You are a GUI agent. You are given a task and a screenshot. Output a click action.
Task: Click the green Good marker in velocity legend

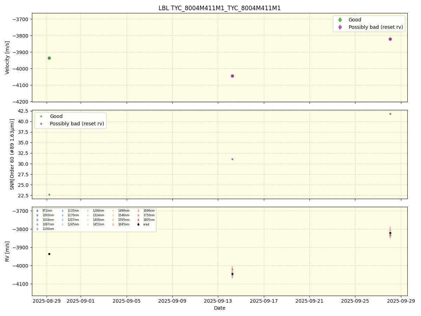coord(340,20)
